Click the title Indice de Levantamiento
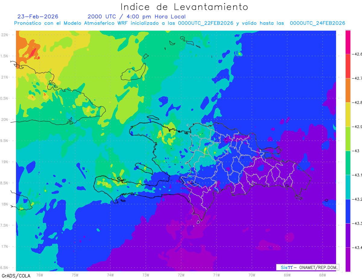 click(184, 7)
